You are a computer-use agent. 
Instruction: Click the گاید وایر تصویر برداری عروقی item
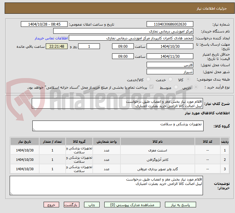pyautogui.click(x=158, y=169)
